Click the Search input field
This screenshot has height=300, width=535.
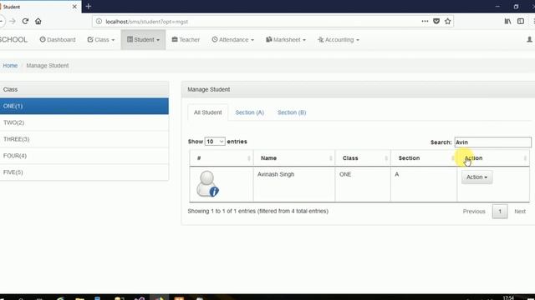[x=492, y=142]
